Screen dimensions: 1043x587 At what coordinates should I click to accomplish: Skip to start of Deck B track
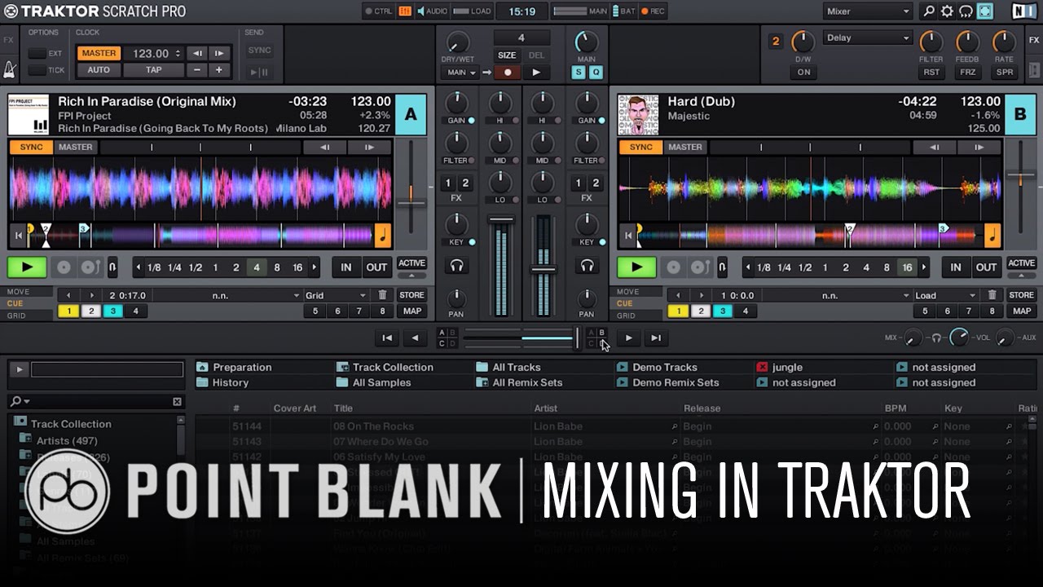coord(627,236)
